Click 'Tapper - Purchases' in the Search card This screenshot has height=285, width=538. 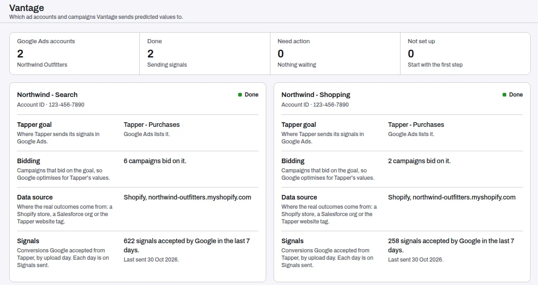tap(152, 125)
